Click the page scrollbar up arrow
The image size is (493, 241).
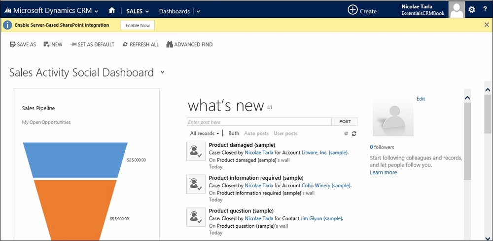(488, 90)
